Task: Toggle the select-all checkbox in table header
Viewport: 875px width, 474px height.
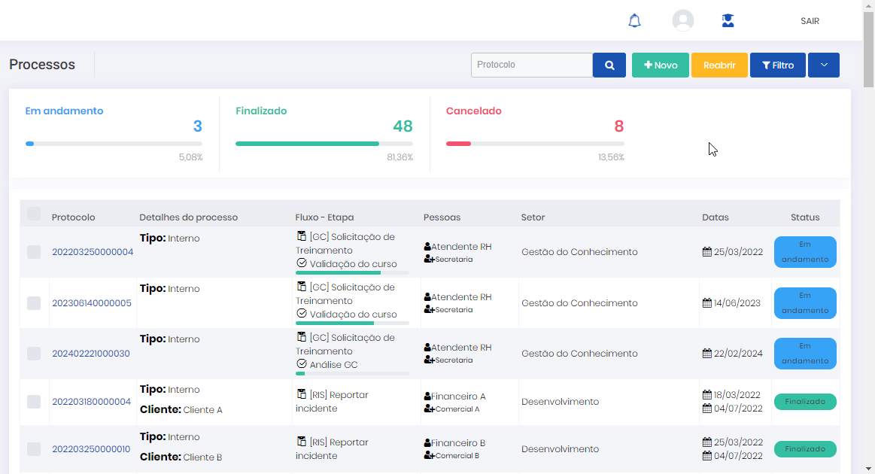Action: tap(34, 214)
